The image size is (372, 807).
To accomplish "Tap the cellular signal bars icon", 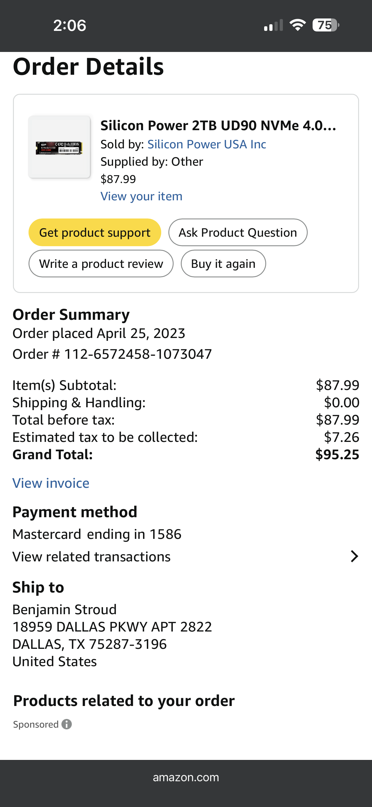I will click(273, 25).
